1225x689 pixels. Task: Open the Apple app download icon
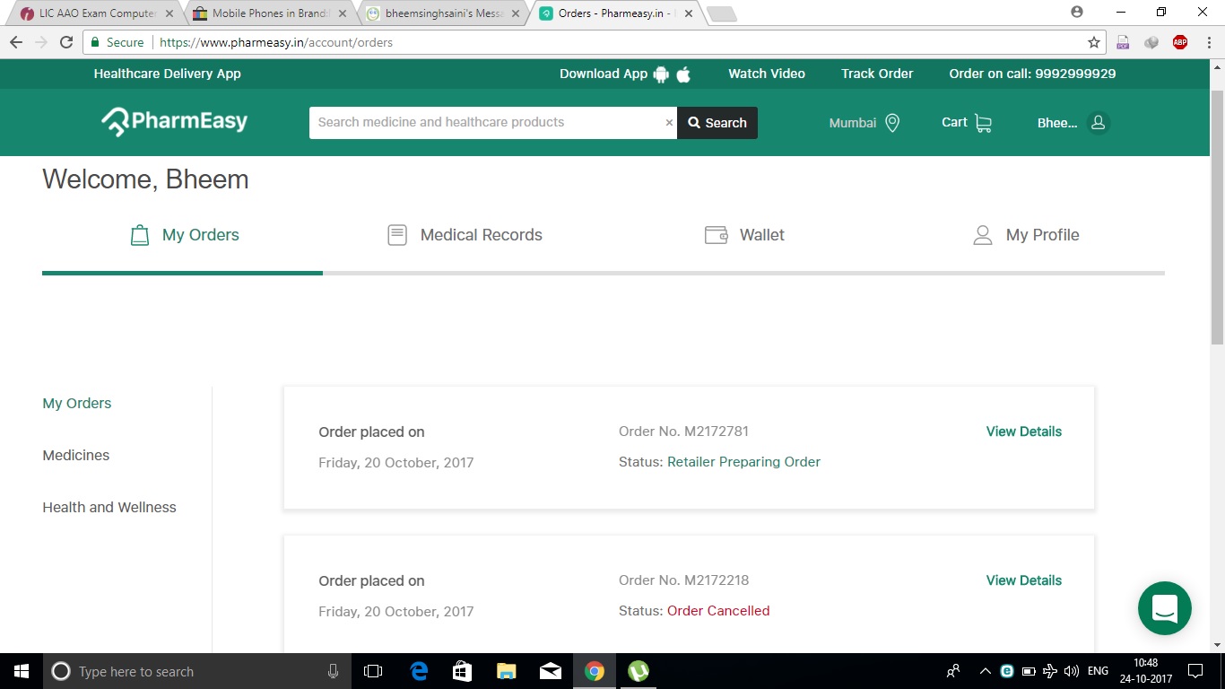point(683,74)
